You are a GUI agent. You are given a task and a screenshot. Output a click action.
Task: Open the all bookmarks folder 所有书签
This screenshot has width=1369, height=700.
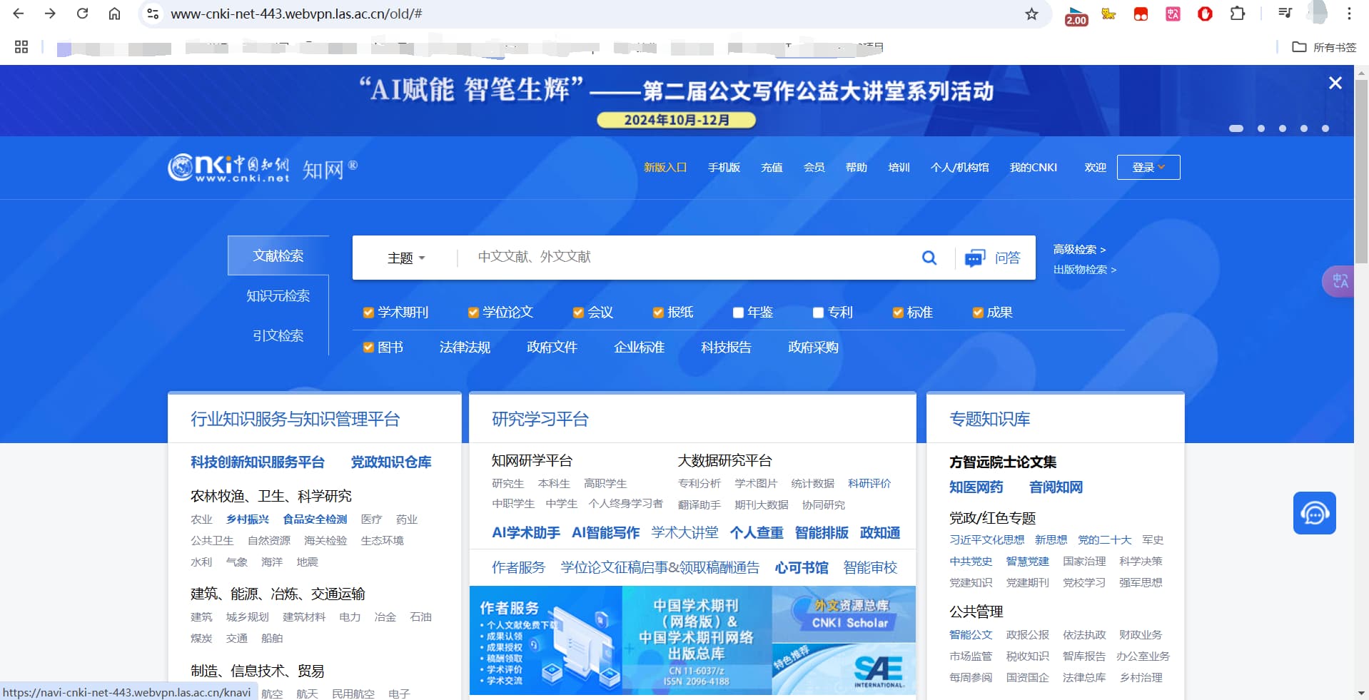click(x=1325, y=47)
